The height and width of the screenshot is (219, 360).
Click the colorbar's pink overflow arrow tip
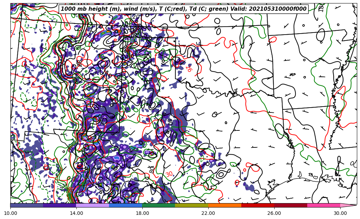(349, 205)
